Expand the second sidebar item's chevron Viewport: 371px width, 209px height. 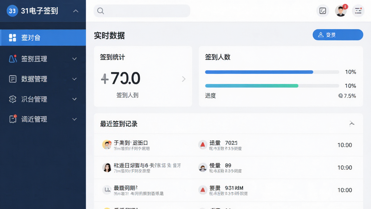tap(75, 59)
